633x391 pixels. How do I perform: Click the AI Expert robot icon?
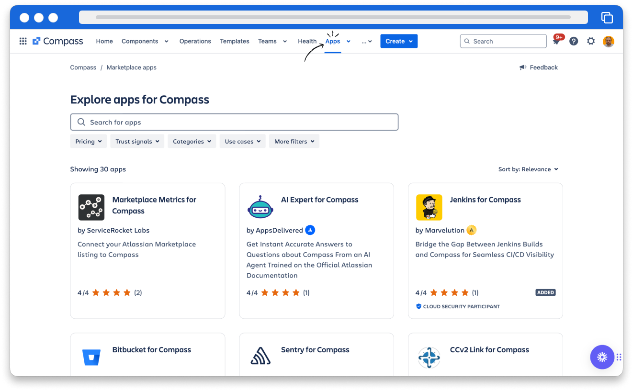tap(260, 207)
